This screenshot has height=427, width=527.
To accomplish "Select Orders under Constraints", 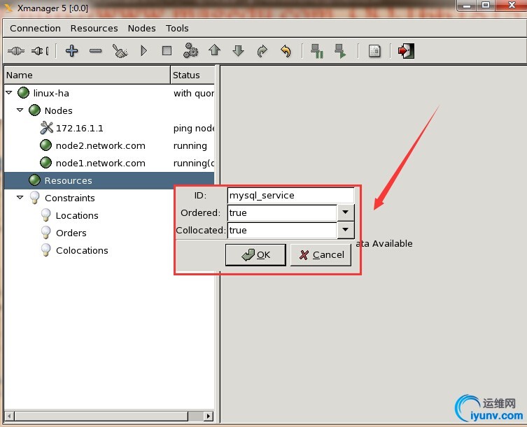I will point(71,233).
